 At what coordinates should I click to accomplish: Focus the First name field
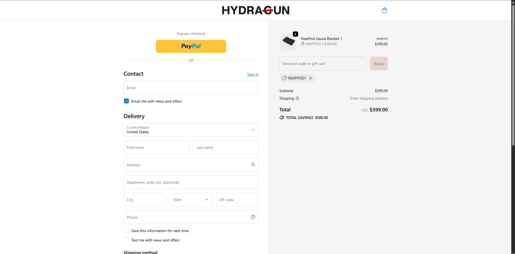pos(156,147)
